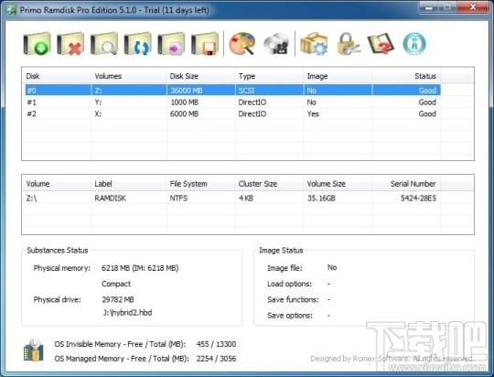Click the save image floppy disk icon
This screenshot has height=377, width=494.
pyautogui.click(x=205, y=44)
